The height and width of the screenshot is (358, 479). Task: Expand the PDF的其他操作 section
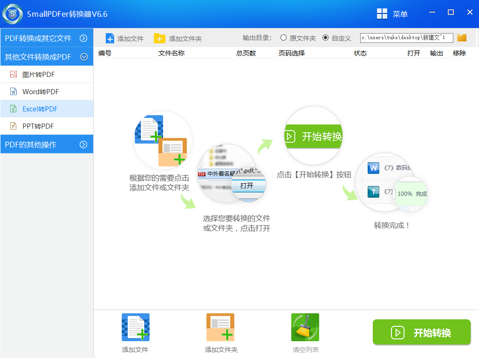tap(47, 144)
